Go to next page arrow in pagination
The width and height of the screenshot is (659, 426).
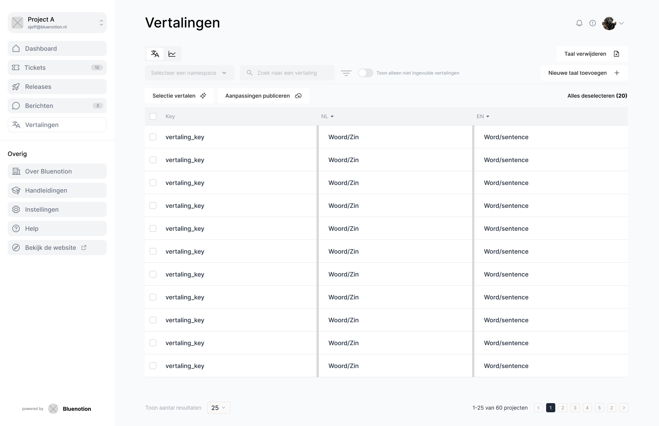coord(624,408)
